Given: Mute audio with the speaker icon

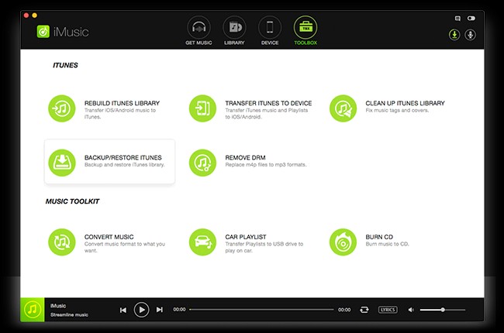Looking at the screenshot, I should [411, 310].
